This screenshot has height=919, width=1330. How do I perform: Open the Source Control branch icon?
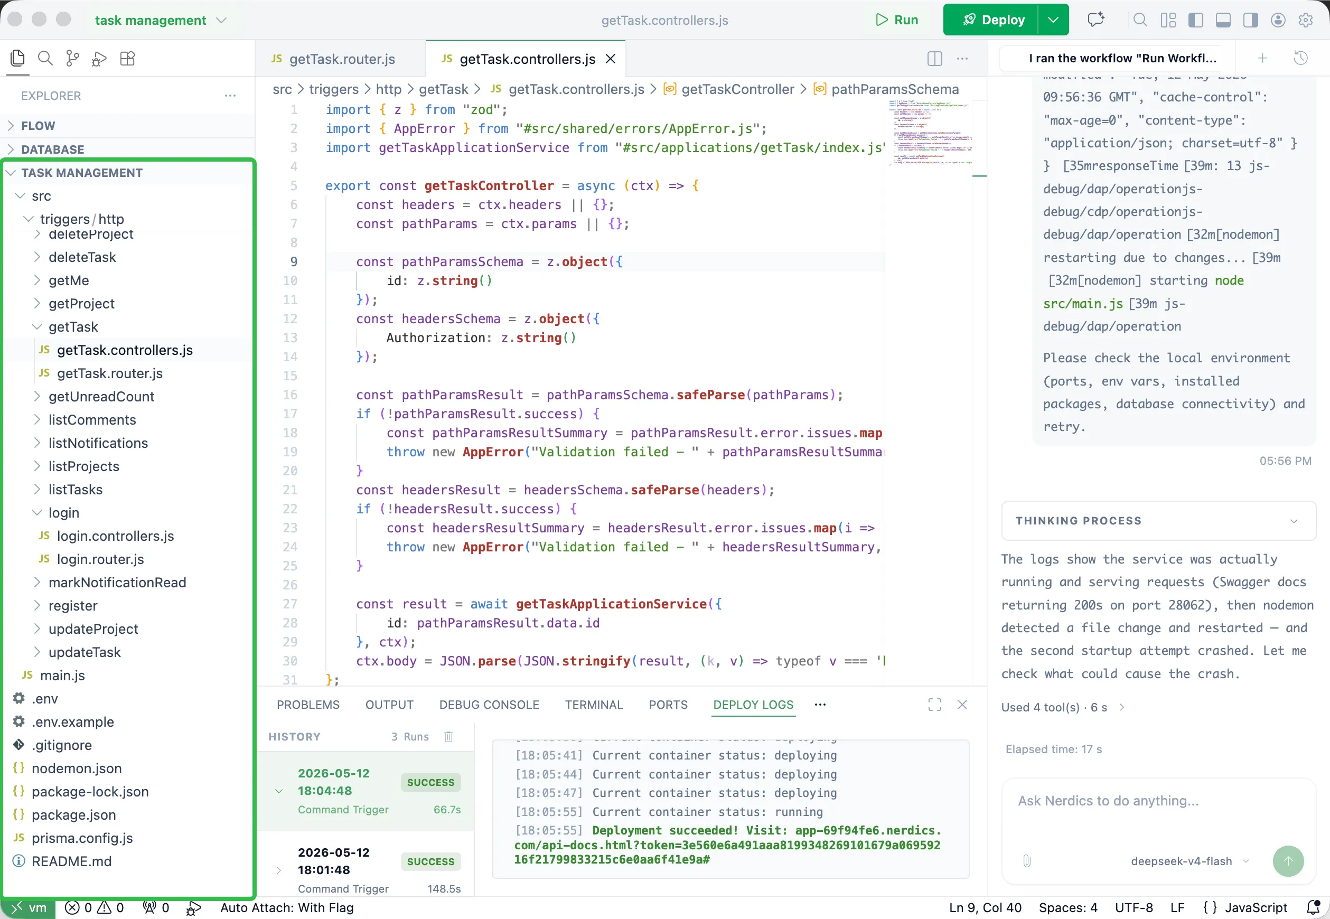(x=72, y=58)
